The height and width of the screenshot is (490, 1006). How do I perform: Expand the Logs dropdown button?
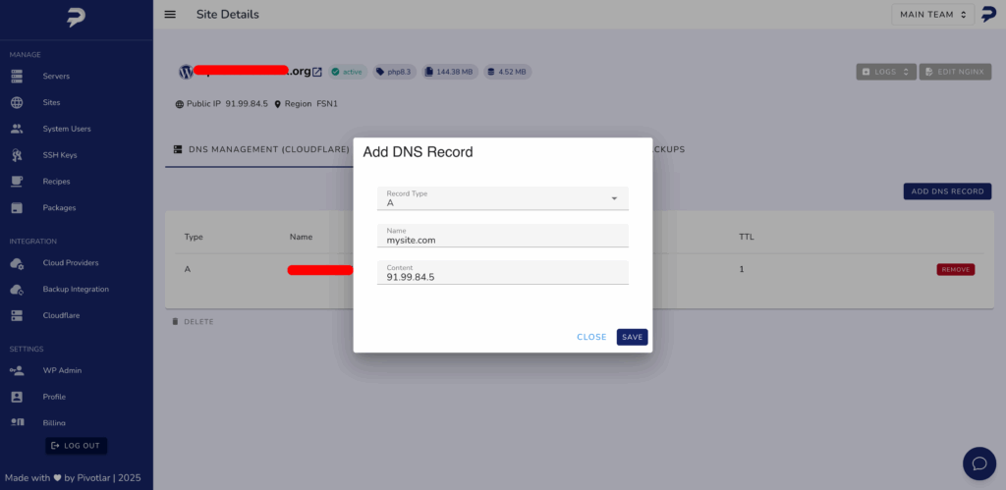886,72
